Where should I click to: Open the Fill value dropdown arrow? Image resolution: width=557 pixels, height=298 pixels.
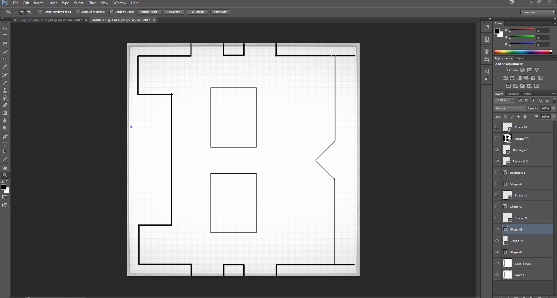(x=553, y=117)
